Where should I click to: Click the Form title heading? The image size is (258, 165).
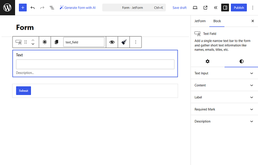coord(25,27)
